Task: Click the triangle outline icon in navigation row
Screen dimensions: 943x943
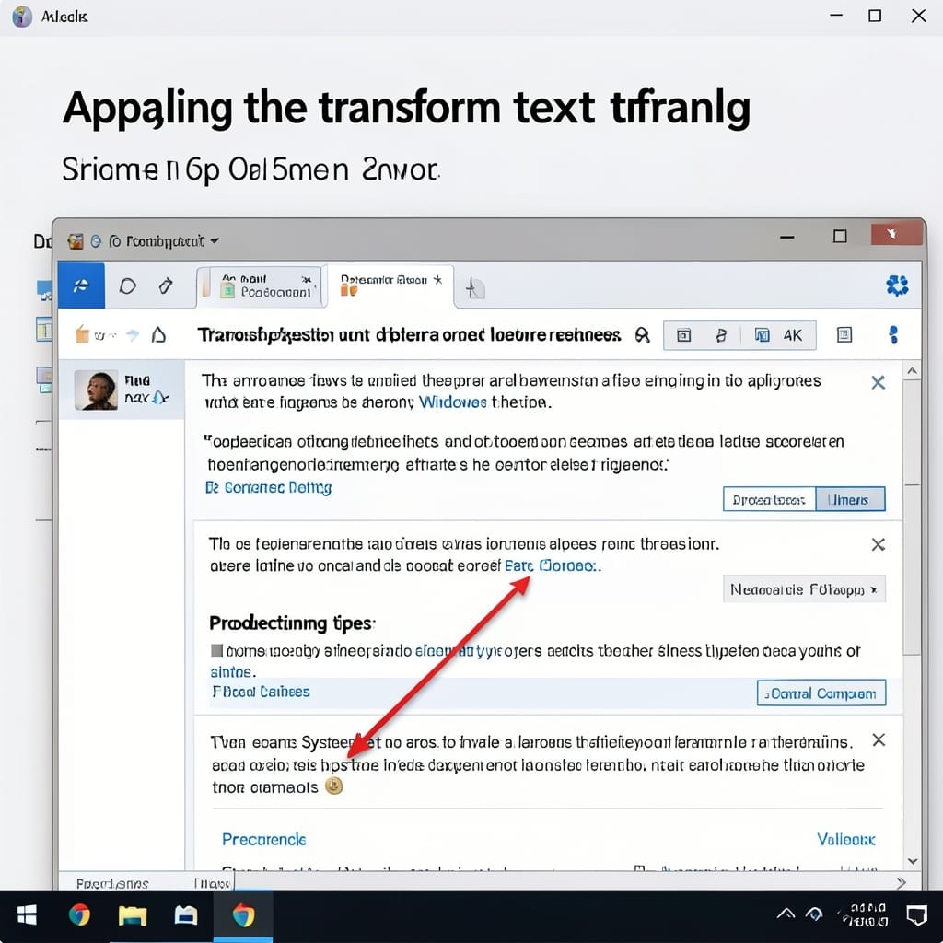Action: pyautogui.click(x=158, y=334)
